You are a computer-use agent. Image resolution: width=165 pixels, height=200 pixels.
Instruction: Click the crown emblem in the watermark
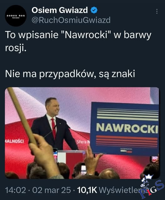pos(149,177)
